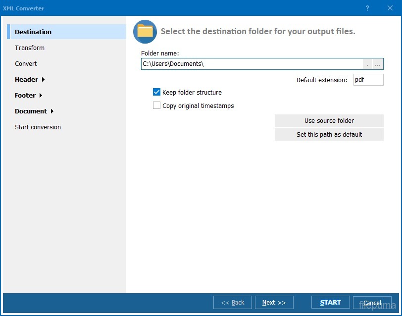Click the browse ellipsis button for folder
The image size is (402, 316).
click(378, 64)
